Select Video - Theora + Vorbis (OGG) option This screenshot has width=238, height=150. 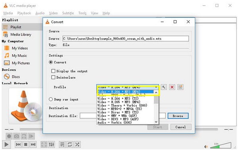coord(125,105)
